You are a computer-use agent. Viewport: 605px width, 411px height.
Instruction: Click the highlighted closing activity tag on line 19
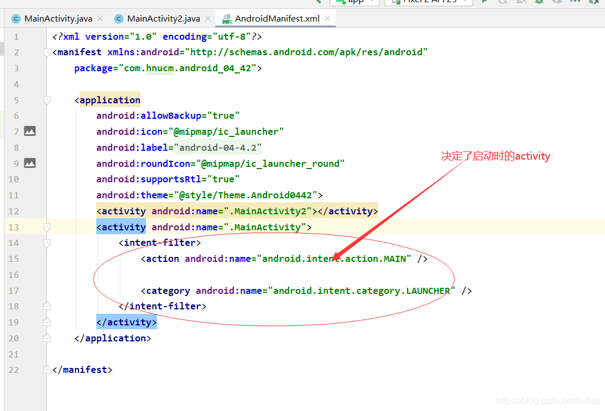127,322
